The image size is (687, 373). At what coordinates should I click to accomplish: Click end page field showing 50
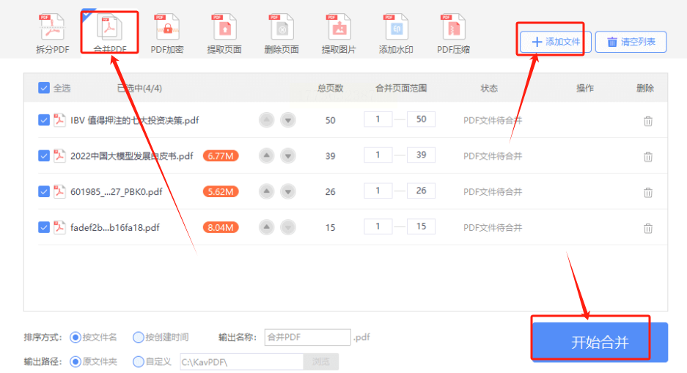coord(421,119)
